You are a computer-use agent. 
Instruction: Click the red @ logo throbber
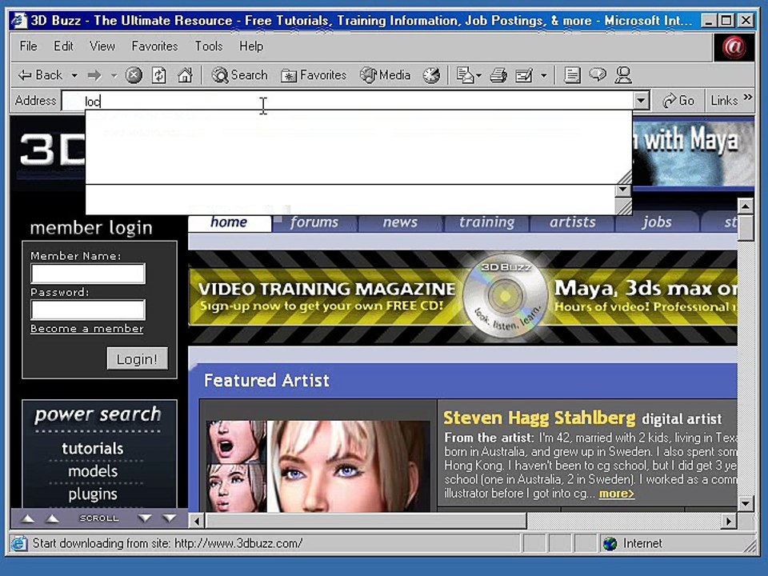pyautogui.click(x=734, y=47)
